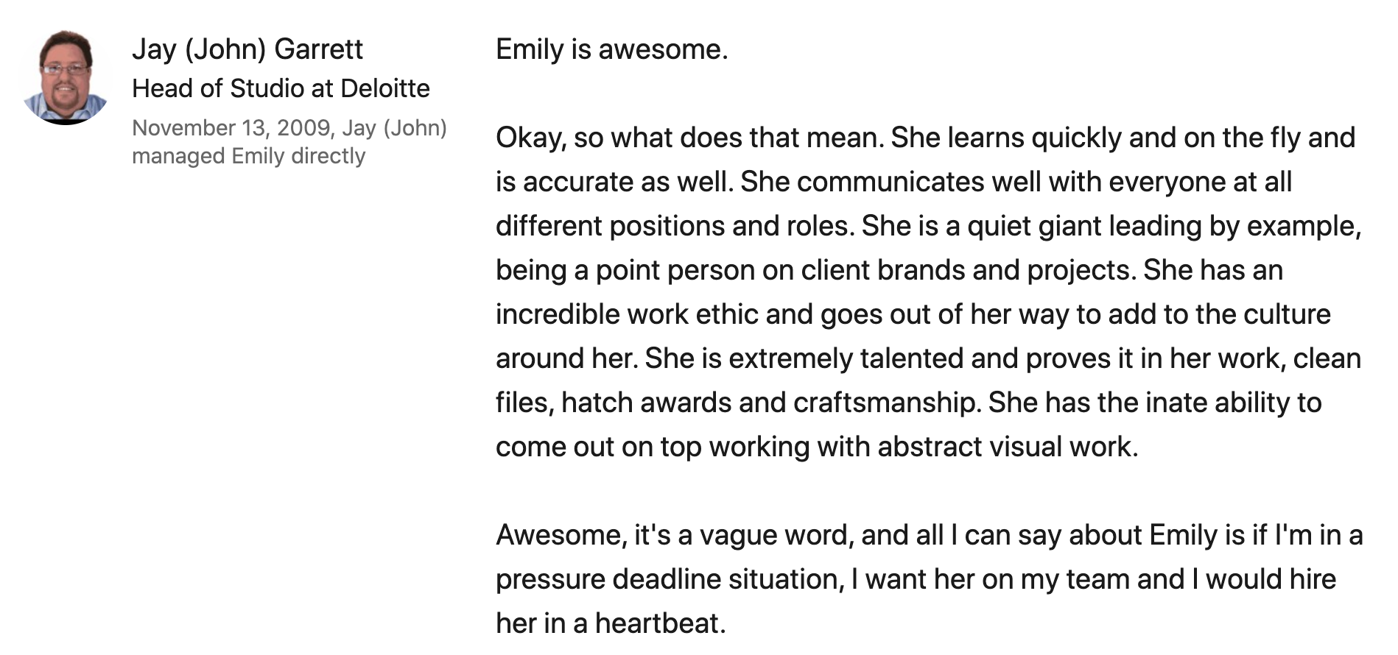1398x655 pixels.
Task: Click the sentence "Okay, so what does that mean."
Action: (x=689, y=138)
